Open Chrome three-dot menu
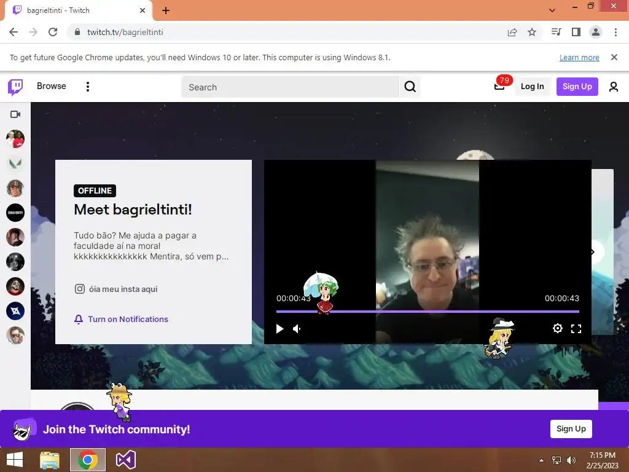 [x=615, y=32]
